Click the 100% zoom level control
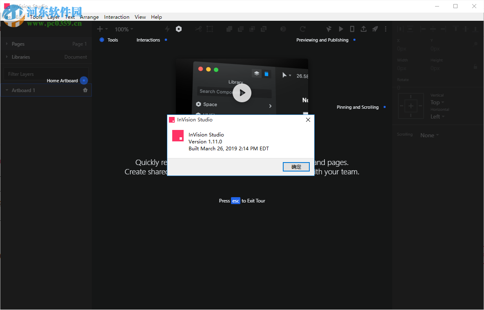Image resolution: width=484 pixels, height=310 pixels. 123,29
